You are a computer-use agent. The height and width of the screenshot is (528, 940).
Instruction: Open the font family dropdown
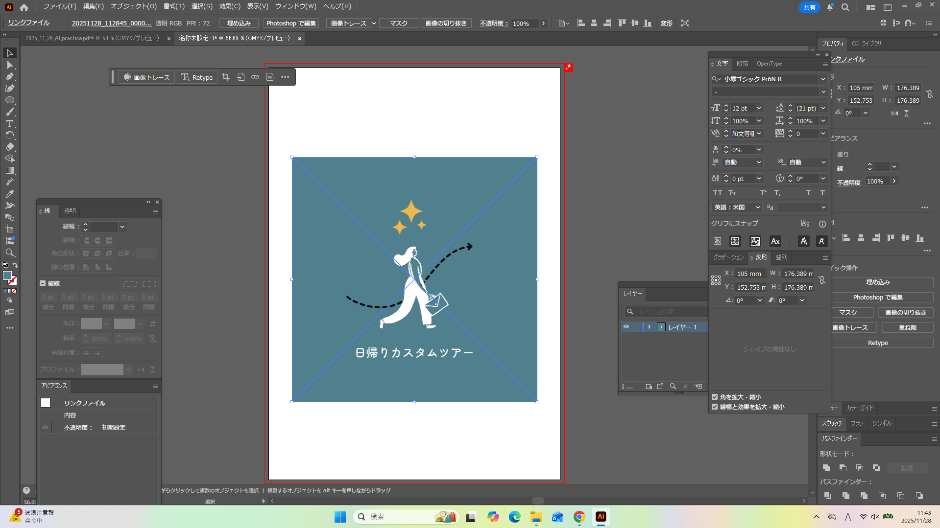tap(823, 79)
